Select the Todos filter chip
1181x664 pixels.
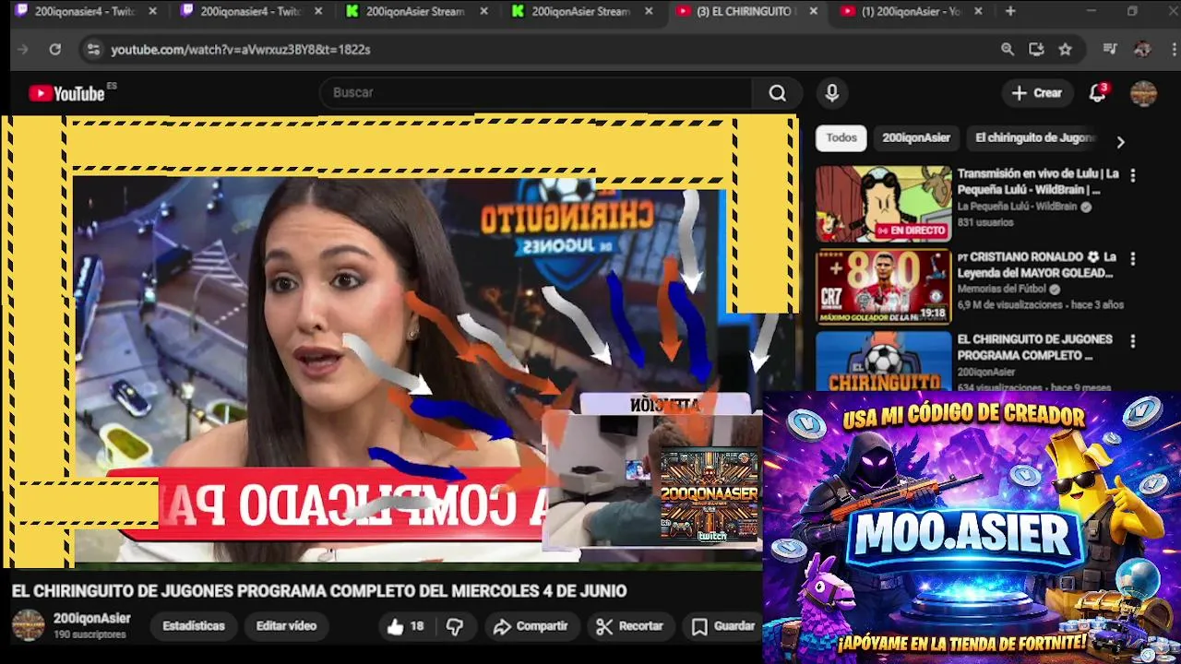(x=841, y=137)
